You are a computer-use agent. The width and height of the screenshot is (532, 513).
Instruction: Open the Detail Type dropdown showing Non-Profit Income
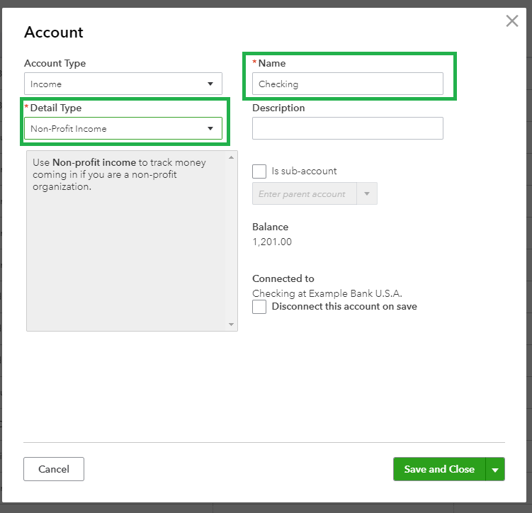tap(123, 128)
